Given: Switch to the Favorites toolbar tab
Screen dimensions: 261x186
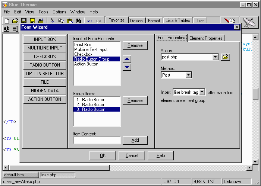Looking at the screenshot, I should pos(116,20).
